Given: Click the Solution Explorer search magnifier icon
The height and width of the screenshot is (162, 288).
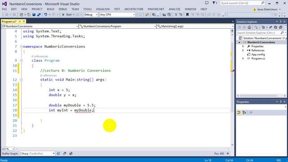Looking at the screenshot, I should [x=282, y=33].
